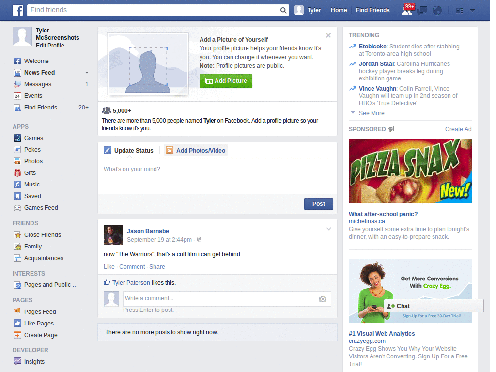Viewport: 496px width, 372px height.
Task: Like Jason Barnabe's post
Action: click(109, 267)
